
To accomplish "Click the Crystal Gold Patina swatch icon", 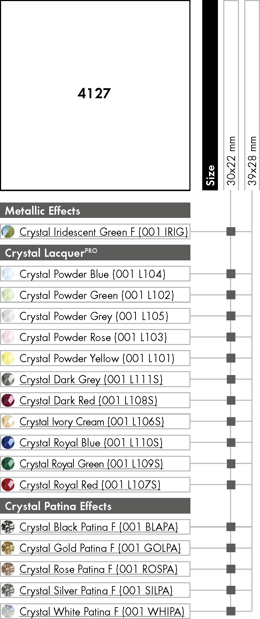I will 8,548.
